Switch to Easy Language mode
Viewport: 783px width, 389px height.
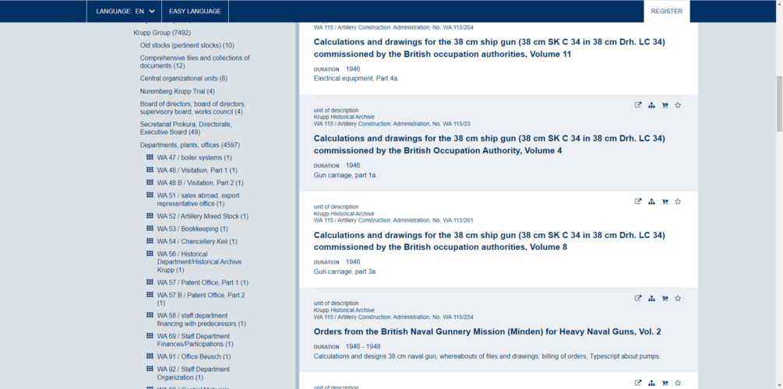(195, 11)
